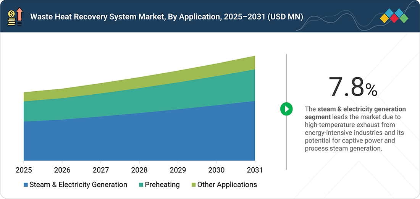Viewport: 420px width, 199px height.
Task: Select the Other Applications legend label
Action: [227, 184]
